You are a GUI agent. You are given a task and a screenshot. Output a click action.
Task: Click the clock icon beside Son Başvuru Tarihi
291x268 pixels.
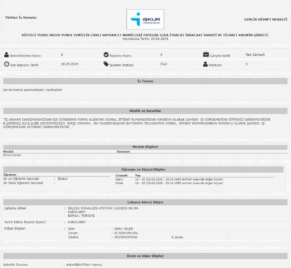tap(7, 64)
